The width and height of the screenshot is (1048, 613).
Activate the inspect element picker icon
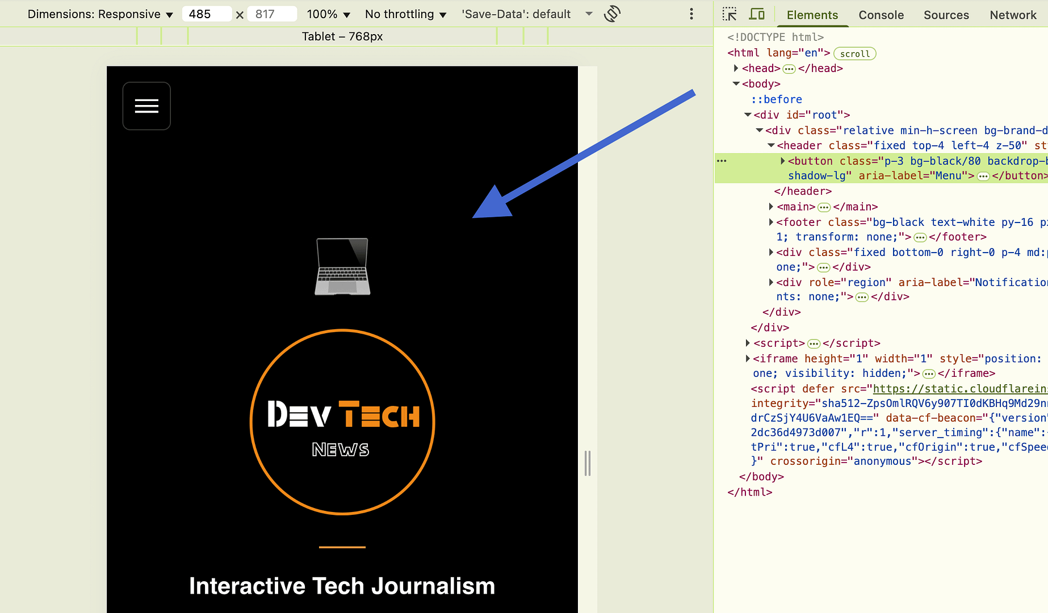730,14
